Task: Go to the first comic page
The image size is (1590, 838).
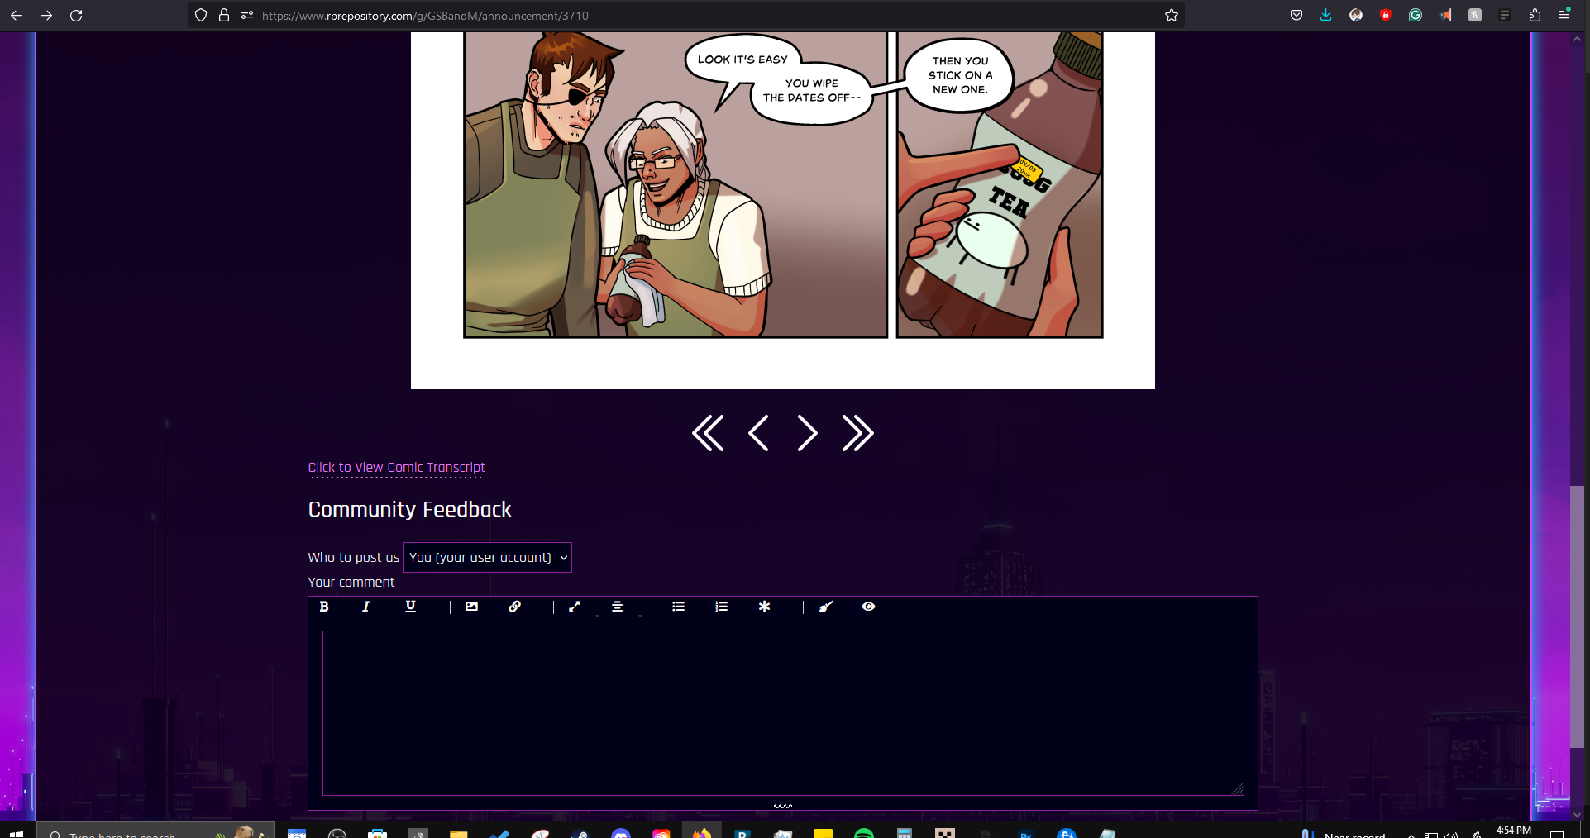Action: point(708,433)
